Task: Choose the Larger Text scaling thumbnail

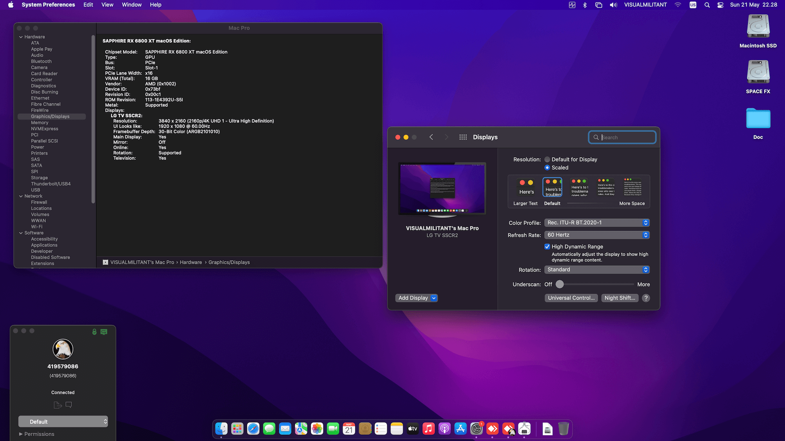Action: click(x=526, y=187)
